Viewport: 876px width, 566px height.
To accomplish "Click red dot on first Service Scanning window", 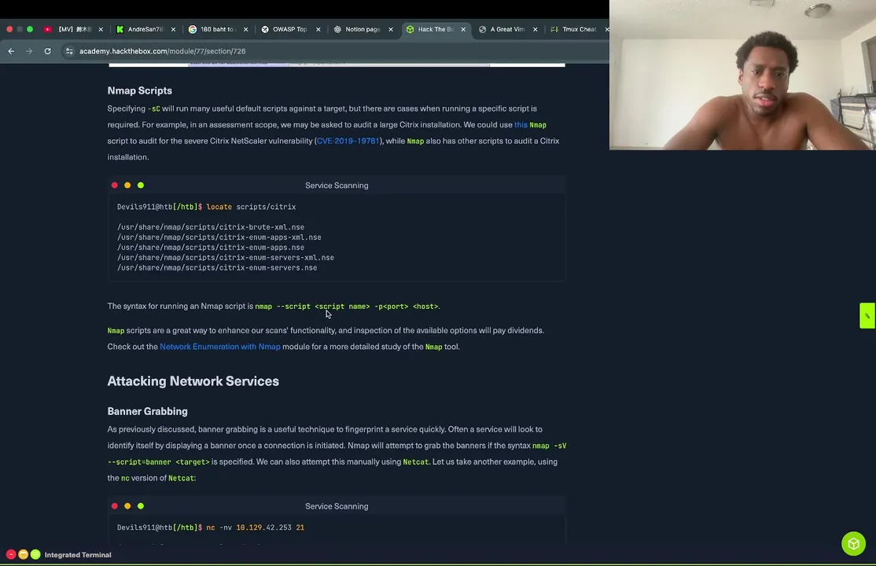I will click(x=115, y=186).
